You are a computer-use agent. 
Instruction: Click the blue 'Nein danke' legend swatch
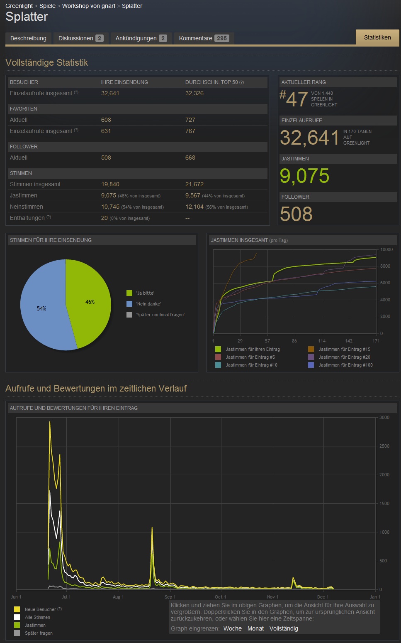click(129, 304)
